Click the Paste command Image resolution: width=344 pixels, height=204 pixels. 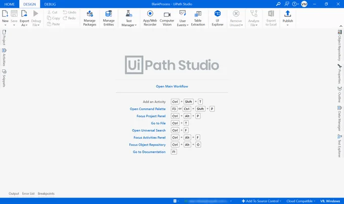click(x=53, y=24)
